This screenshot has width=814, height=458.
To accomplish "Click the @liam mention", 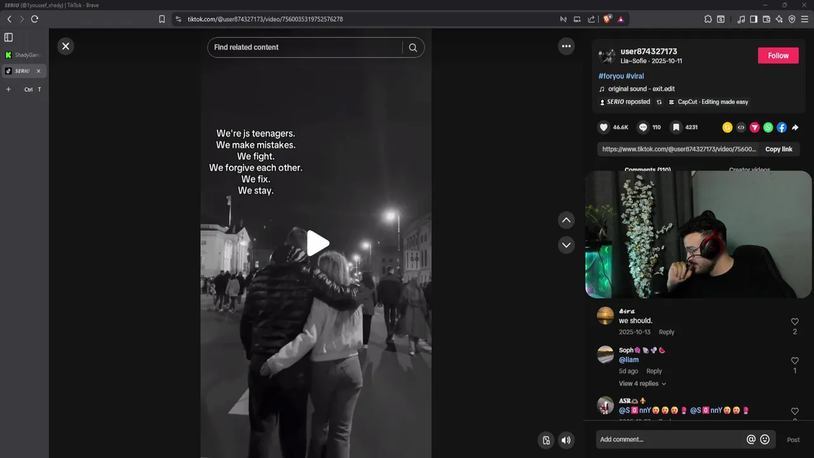I will click(x=629, y=360).
